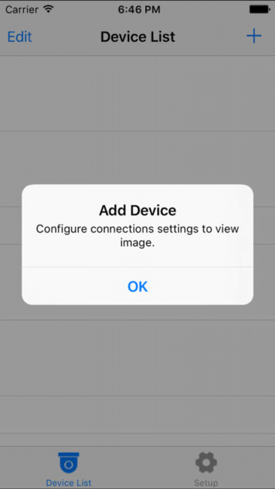This screenshot has height=489, width=275.
Task: Tap the 6:46 PM clock
Action: [x=139, y=10]
